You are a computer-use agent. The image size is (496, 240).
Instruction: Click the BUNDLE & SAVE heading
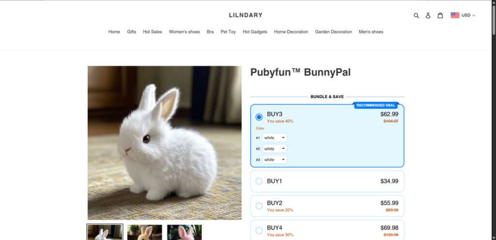[327, 97]
